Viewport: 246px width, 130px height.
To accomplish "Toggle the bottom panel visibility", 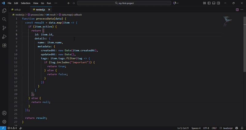I will coord(214,3).
